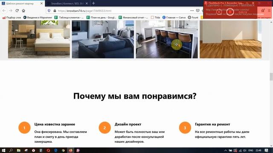Pause recording in FlashBack recorder
273x153 pixels.
click(219, 12)
